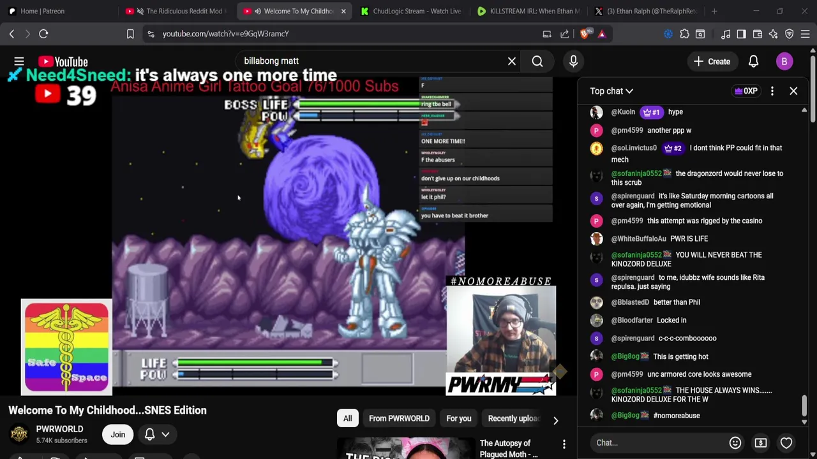Open a new browser tab

[714, 11]
